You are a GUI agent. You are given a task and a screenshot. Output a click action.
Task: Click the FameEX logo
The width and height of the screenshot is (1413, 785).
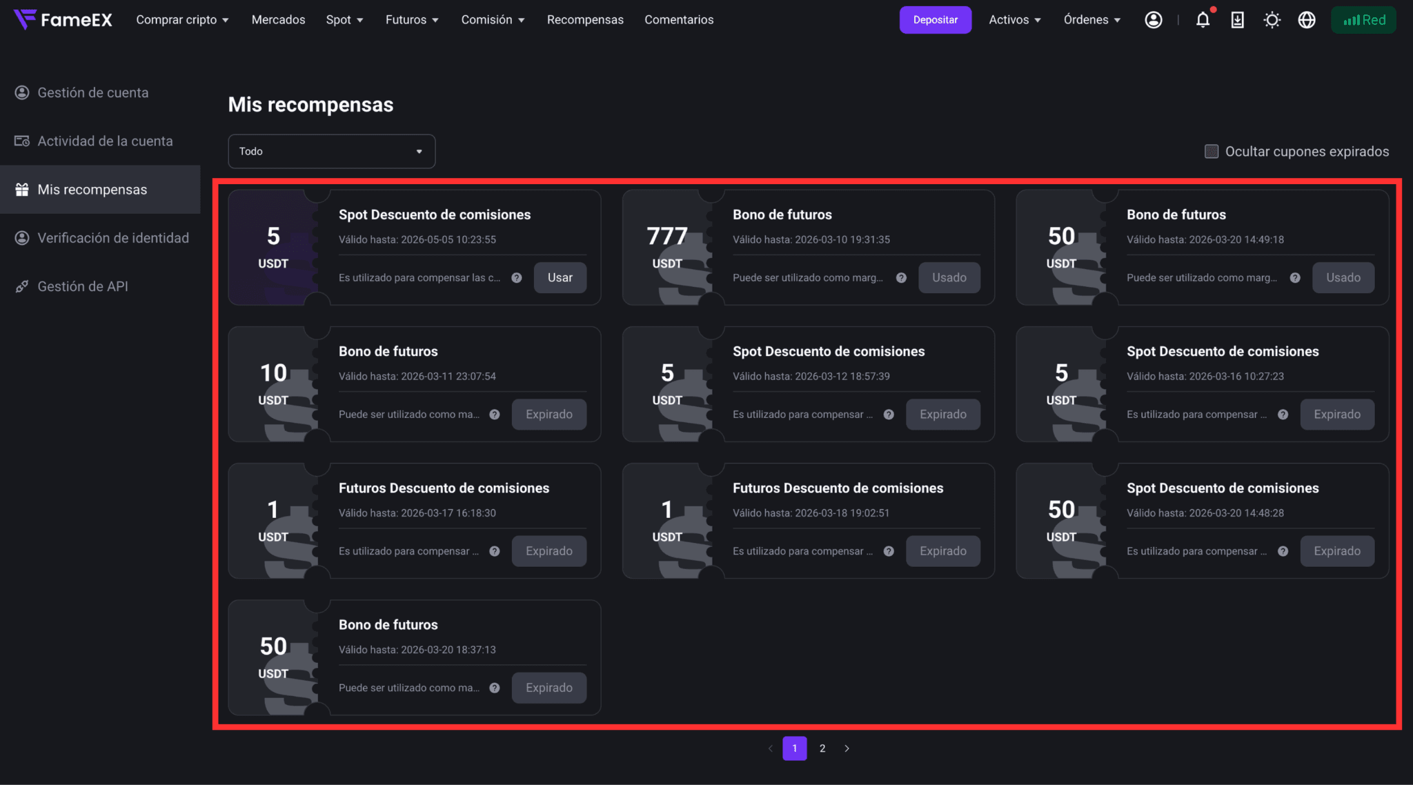(63, 20)
